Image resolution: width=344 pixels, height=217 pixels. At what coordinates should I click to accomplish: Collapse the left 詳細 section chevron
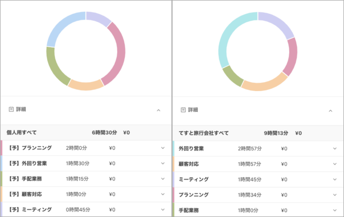pyautogui.click(x=159, y=110)
